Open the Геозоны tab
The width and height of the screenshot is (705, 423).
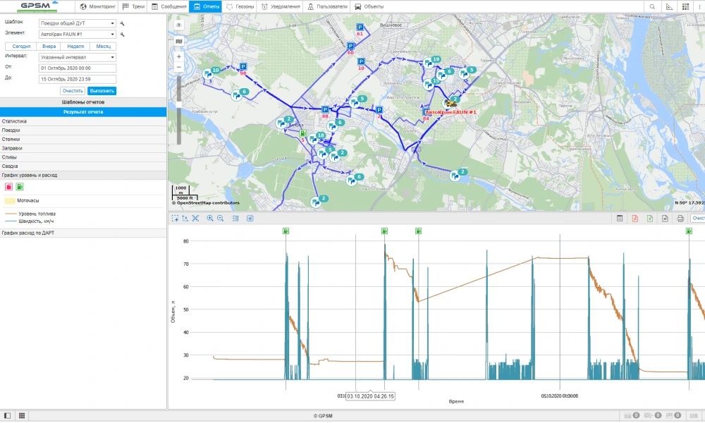[240, 6]
